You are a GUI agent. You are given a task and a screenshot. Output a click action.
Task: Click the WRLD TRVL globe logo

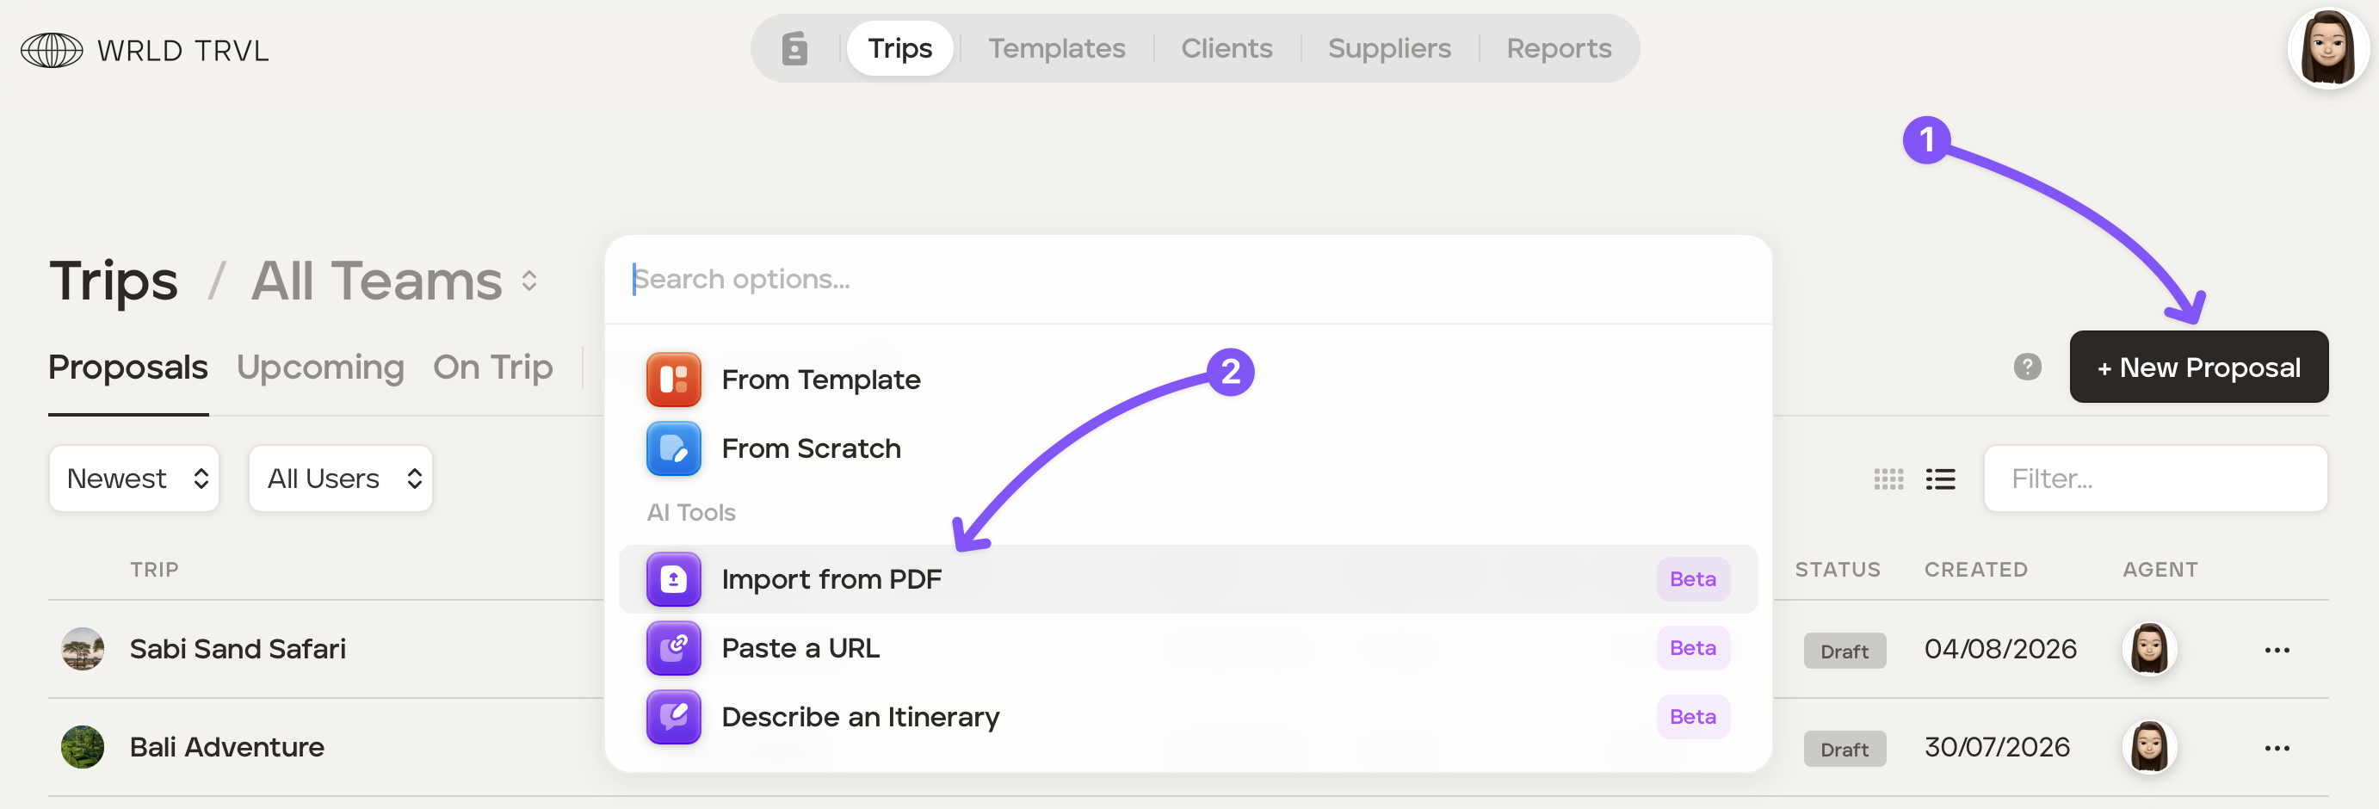(x=52, y=50)
